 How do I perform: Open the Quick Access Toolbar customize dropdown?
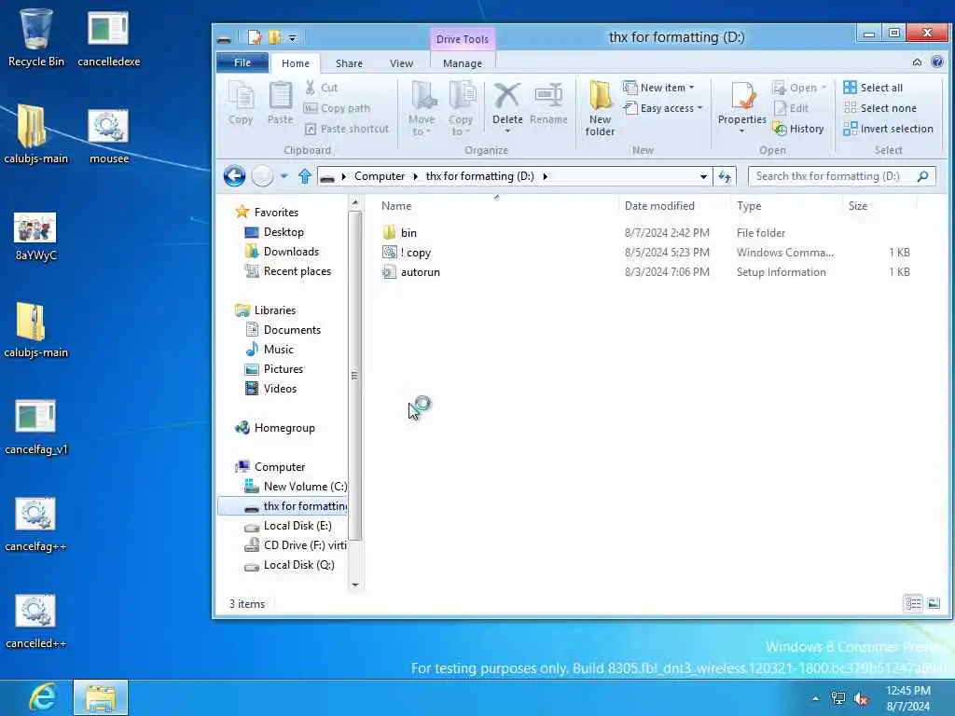292,37
